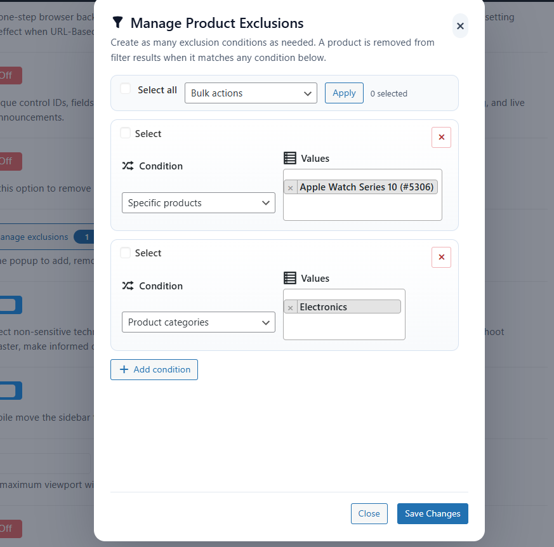Click the shuffle icon beside first Condition label

[x=128, y=166]
